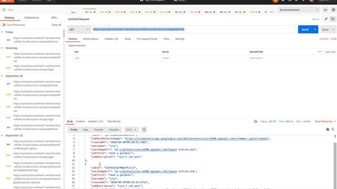This screenshot has width=337, height=189.
Task: Open the comments icon beside the pencil
Action: [333, 19]
